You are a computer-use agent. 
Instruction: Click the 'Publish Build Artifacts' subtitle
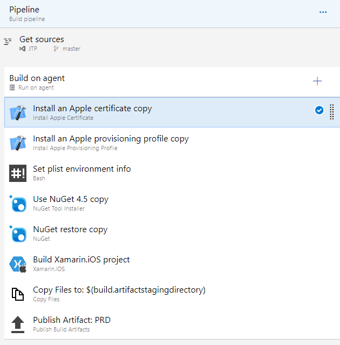pos(62,329)
